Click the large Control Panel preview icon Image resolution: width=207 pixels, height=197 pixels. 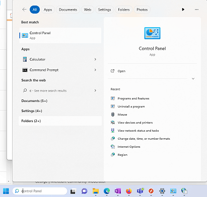(x=152, y=33)
